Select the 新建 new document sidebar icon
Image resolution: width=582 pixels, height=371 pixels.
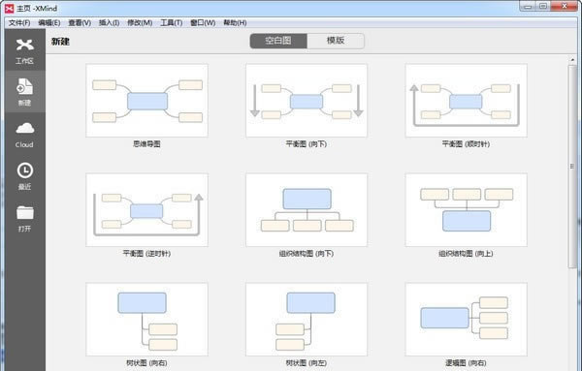coord(25,92)
